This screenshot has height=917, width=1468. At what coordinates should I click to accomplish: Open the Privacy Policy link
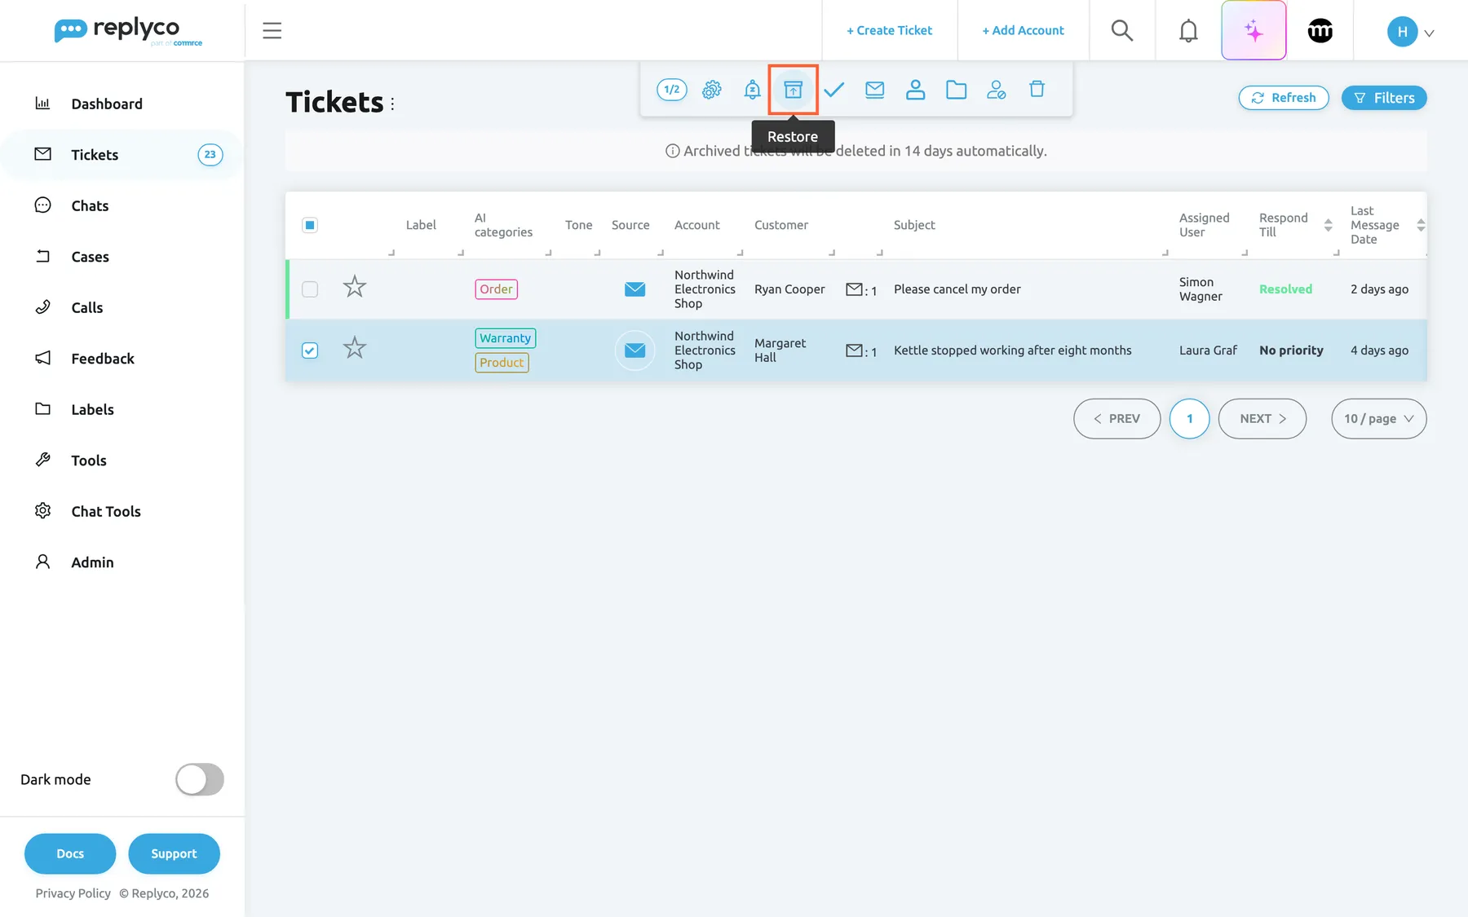73,893
